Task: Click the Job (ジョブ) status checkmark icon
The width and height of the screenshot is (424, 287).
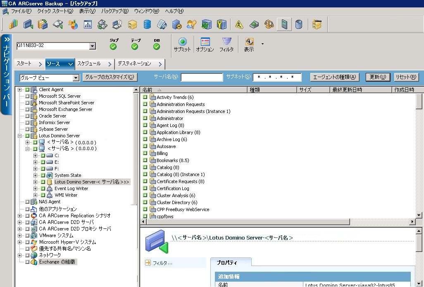Action: tap(113, 47)
